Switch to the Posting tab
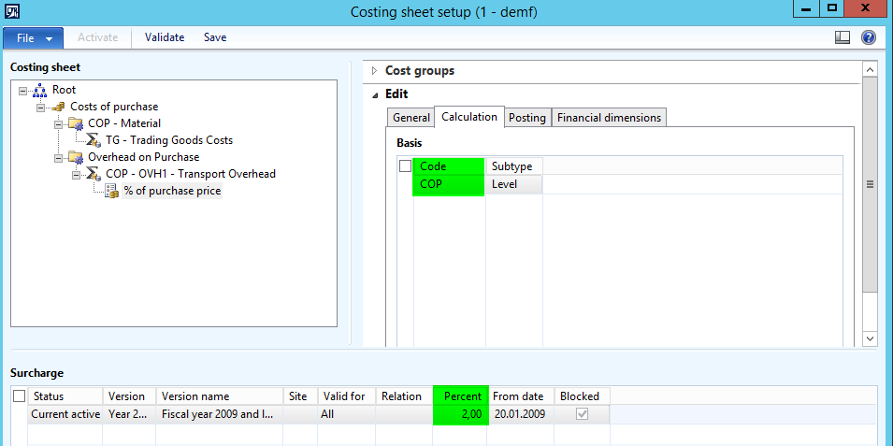893x446 pixels. (x=527, y=118)
